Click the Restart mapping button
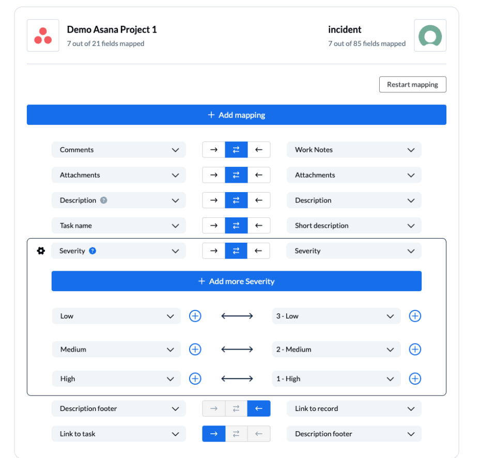496x458 pixels. coord(412,84)
